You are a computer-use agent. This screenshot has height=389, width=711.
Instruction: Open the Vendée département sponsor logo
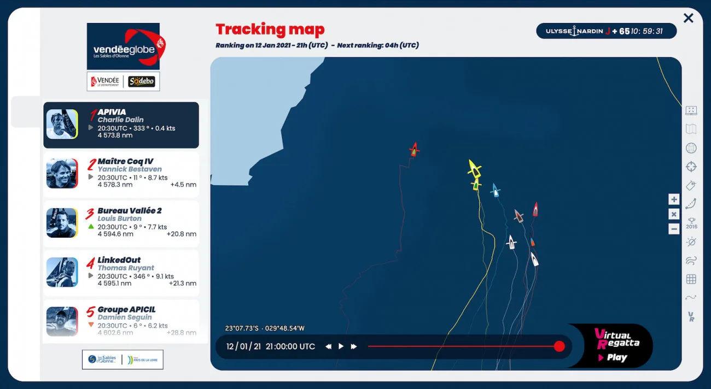(x=105, y=81)
